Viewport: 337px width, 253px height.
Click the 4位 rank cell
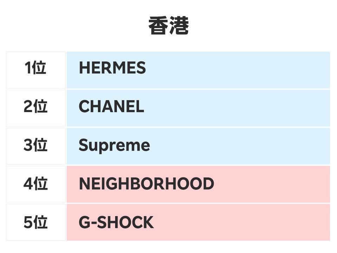pos(35,184)
